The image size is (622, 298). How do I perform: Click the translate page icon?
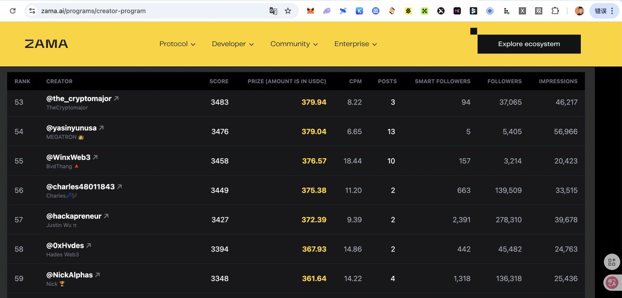click(x=273, y=10)
